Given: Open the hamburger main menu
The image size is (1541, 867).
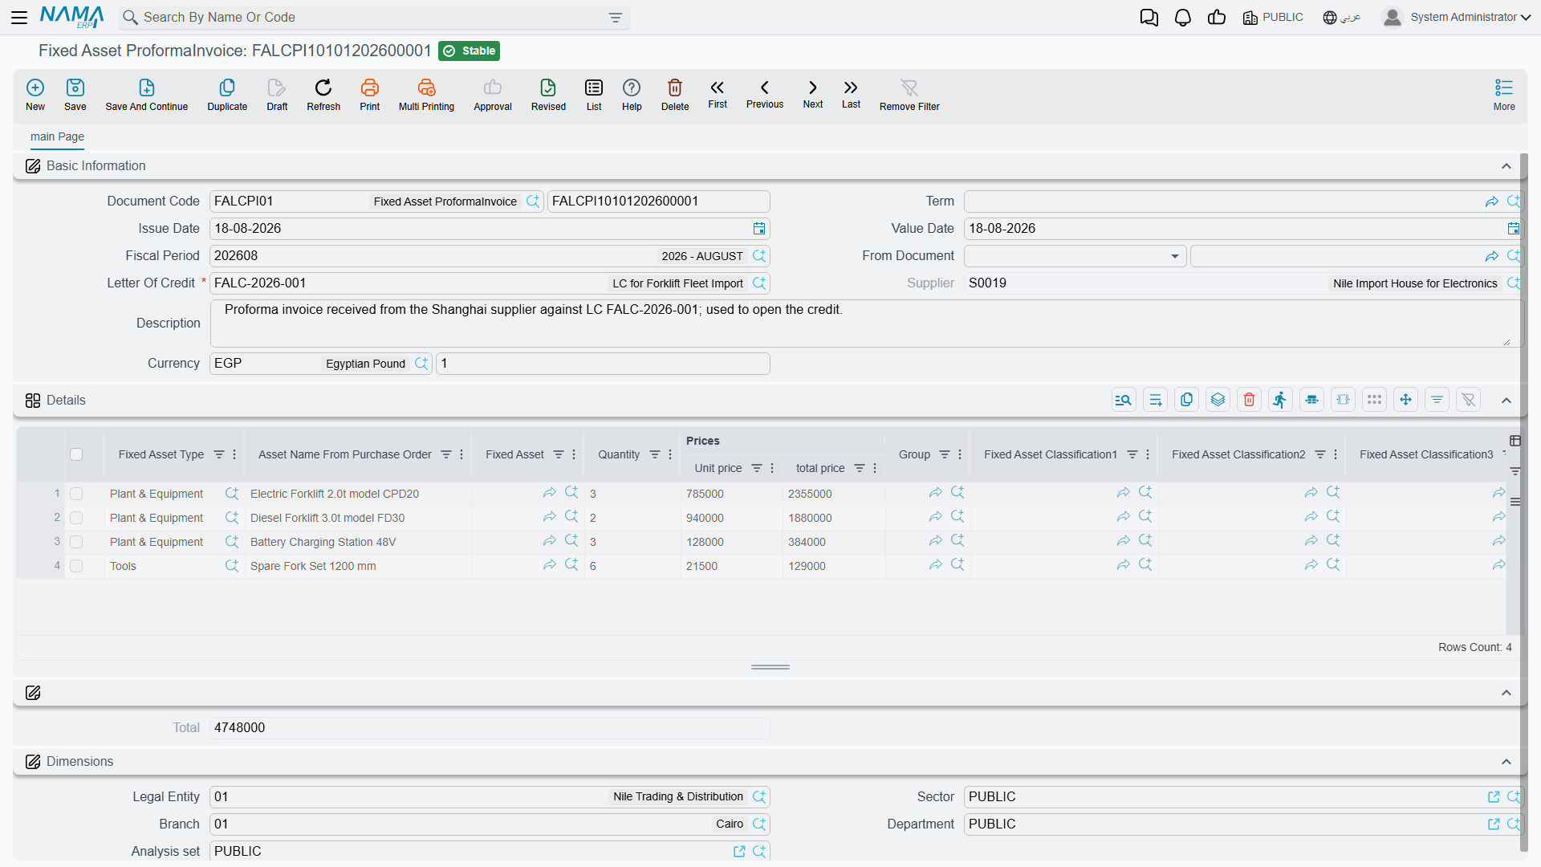Looking at the screenshot, I should click(19, 17).
